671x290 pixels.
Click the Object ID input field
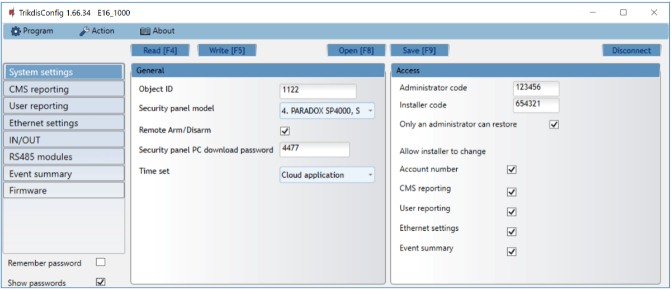318,91
